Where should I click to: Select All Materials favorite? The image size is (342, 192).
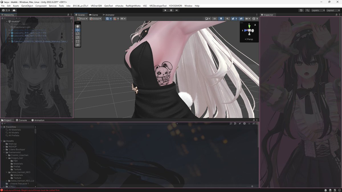[15, 130]
